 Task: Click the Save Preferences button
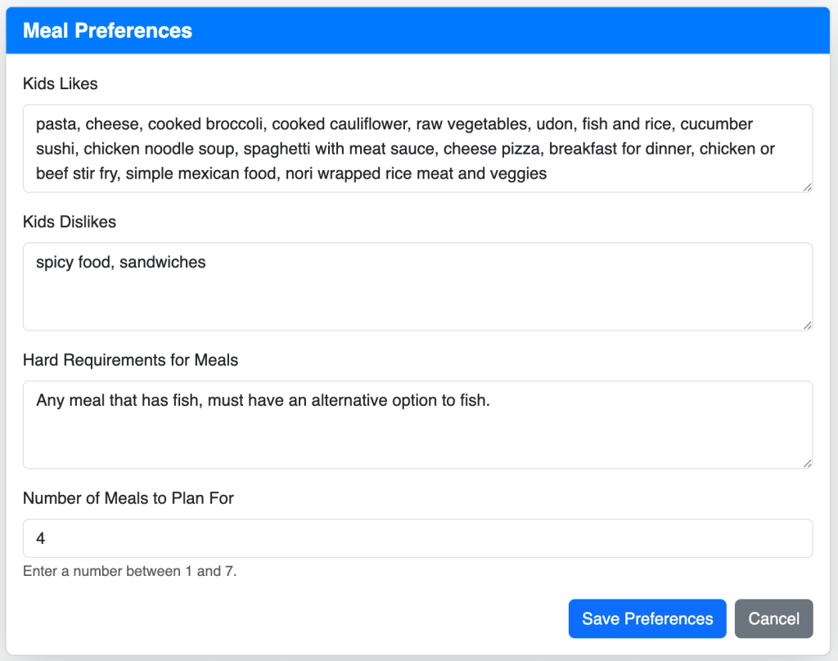click(x=647, y=618)
